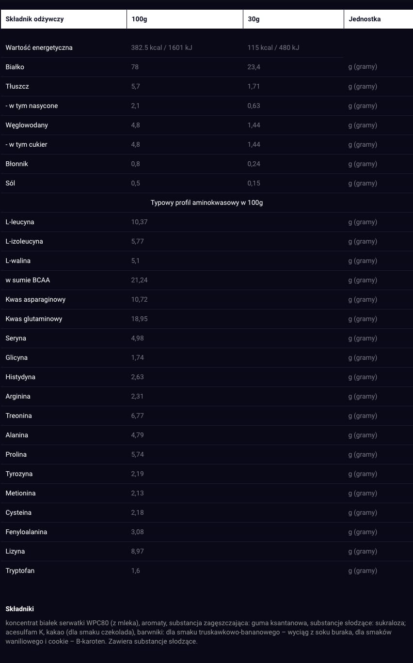Screen dimensions: 413x663
Task: Click the Węglowodany row label
Action: point(27,125)
